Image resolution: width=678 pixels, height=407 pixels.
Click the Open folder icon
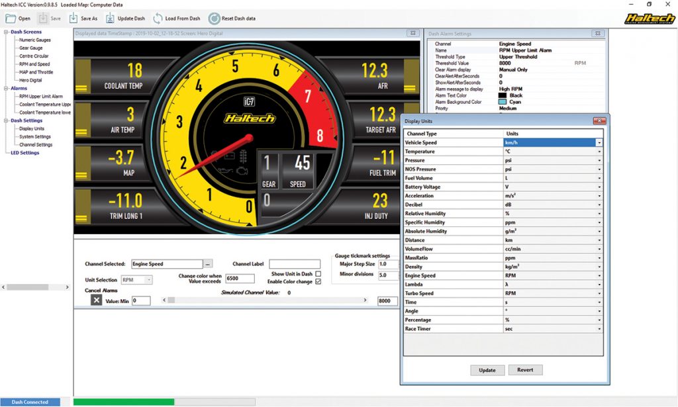tap(11, 19)
